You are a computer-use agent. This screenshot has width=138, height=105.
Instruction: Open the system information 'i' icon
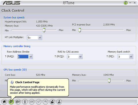[25, 102]
